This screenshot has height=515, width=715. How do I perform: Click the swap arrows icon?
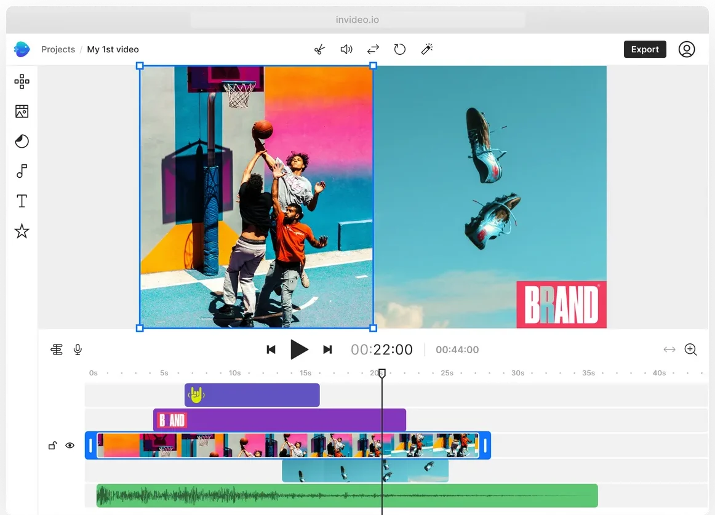[x=373, y=49]
